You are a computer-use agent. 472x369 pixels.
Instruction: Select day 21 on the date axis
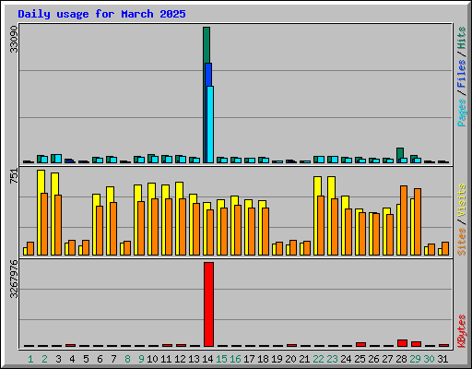click(304, 359)
